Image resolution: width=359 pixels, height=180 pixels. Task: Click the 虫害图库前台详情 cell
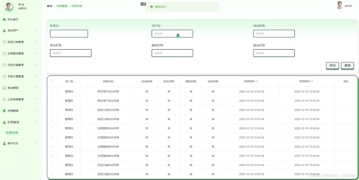(x=108, y=156)
